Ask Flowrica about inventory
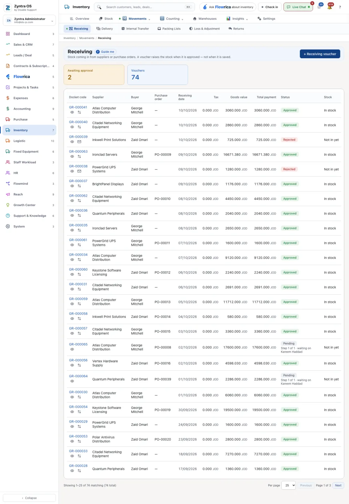Screen dimensions: 349x504 228,7
